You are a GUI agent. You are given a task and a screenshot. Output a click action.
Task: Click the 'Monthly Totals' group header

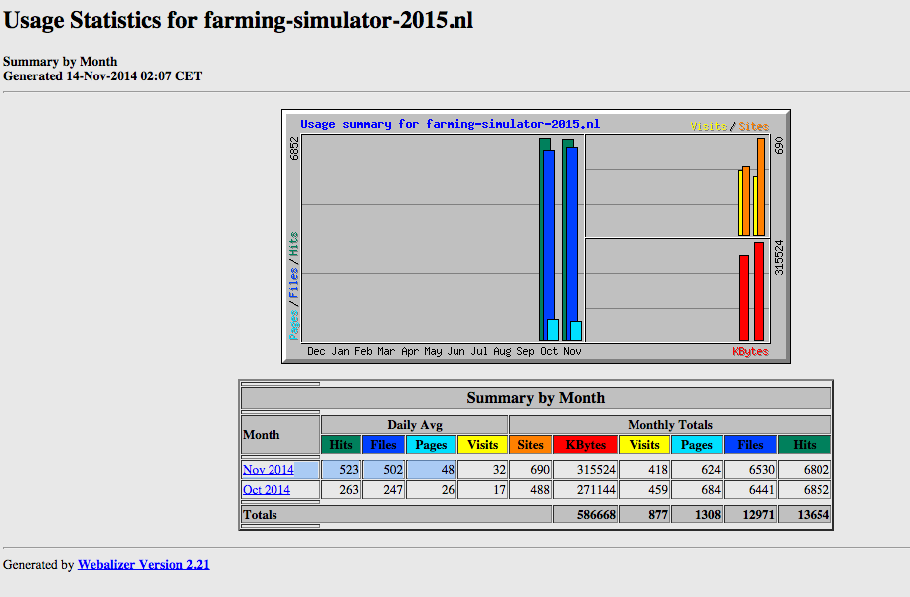670,425
